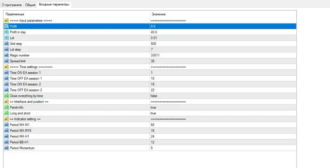This screenshot has width=330, height=168.
Task: Edit the Lot value 0.01
Action: (154, 38)
